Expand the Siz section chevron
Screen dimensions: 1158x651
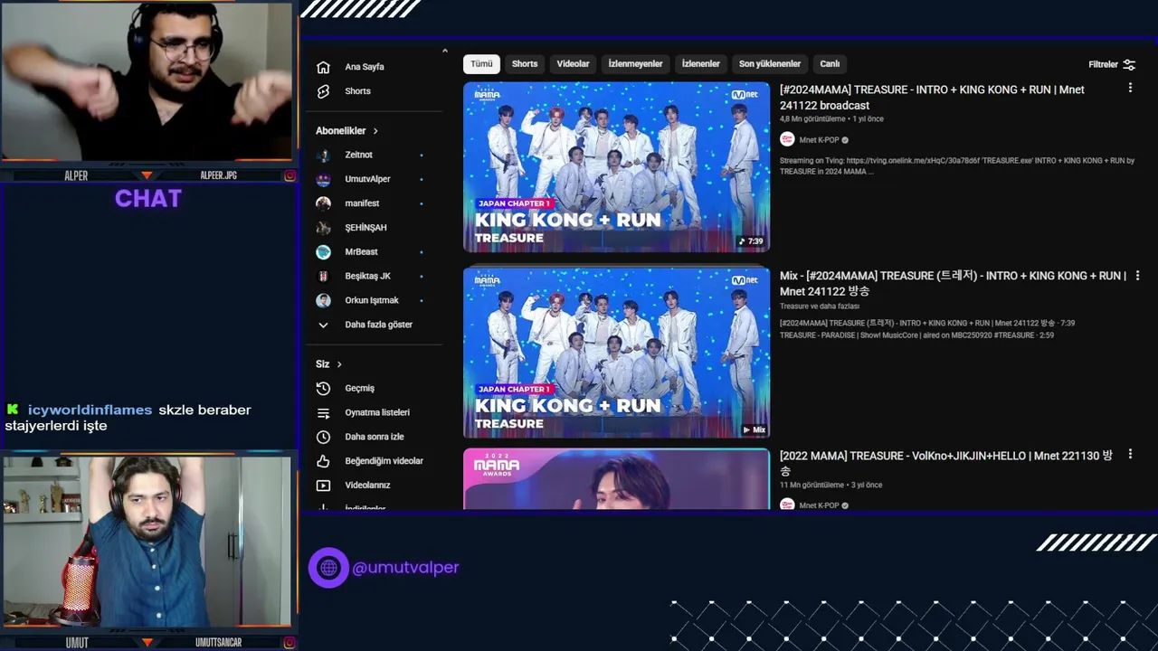(x=339, y=364)
